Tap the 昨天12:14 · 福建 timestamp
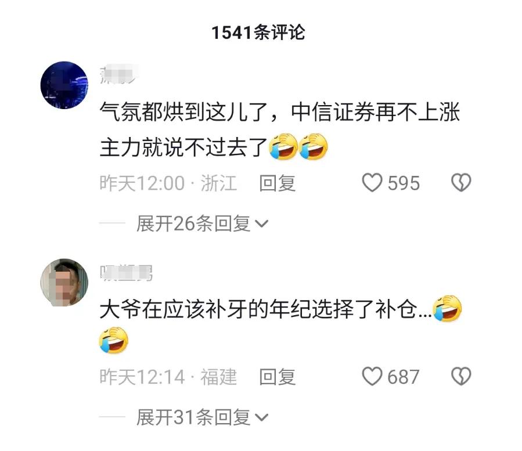This screenshot has width=522, height=451. point(168,377)
